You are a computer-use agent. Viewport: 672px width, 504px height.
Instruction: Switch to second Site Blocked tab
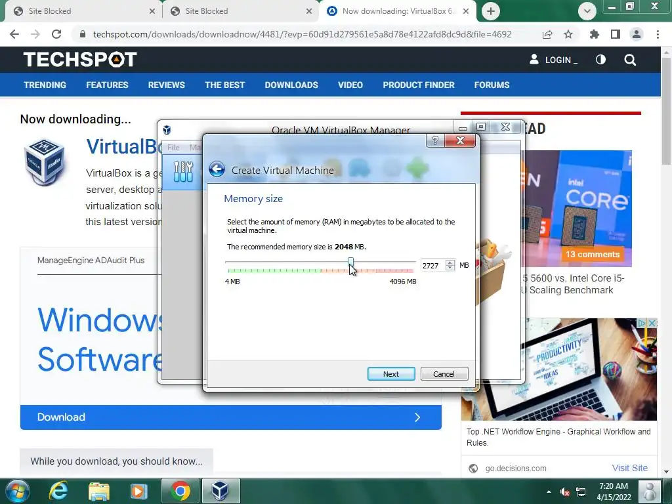(x=240, y=11)
